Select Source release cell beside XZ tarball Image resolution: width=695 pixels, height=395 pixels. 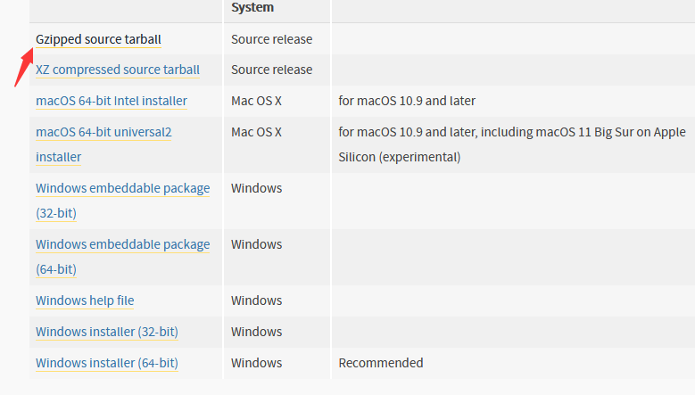click(x=272, y=70)
